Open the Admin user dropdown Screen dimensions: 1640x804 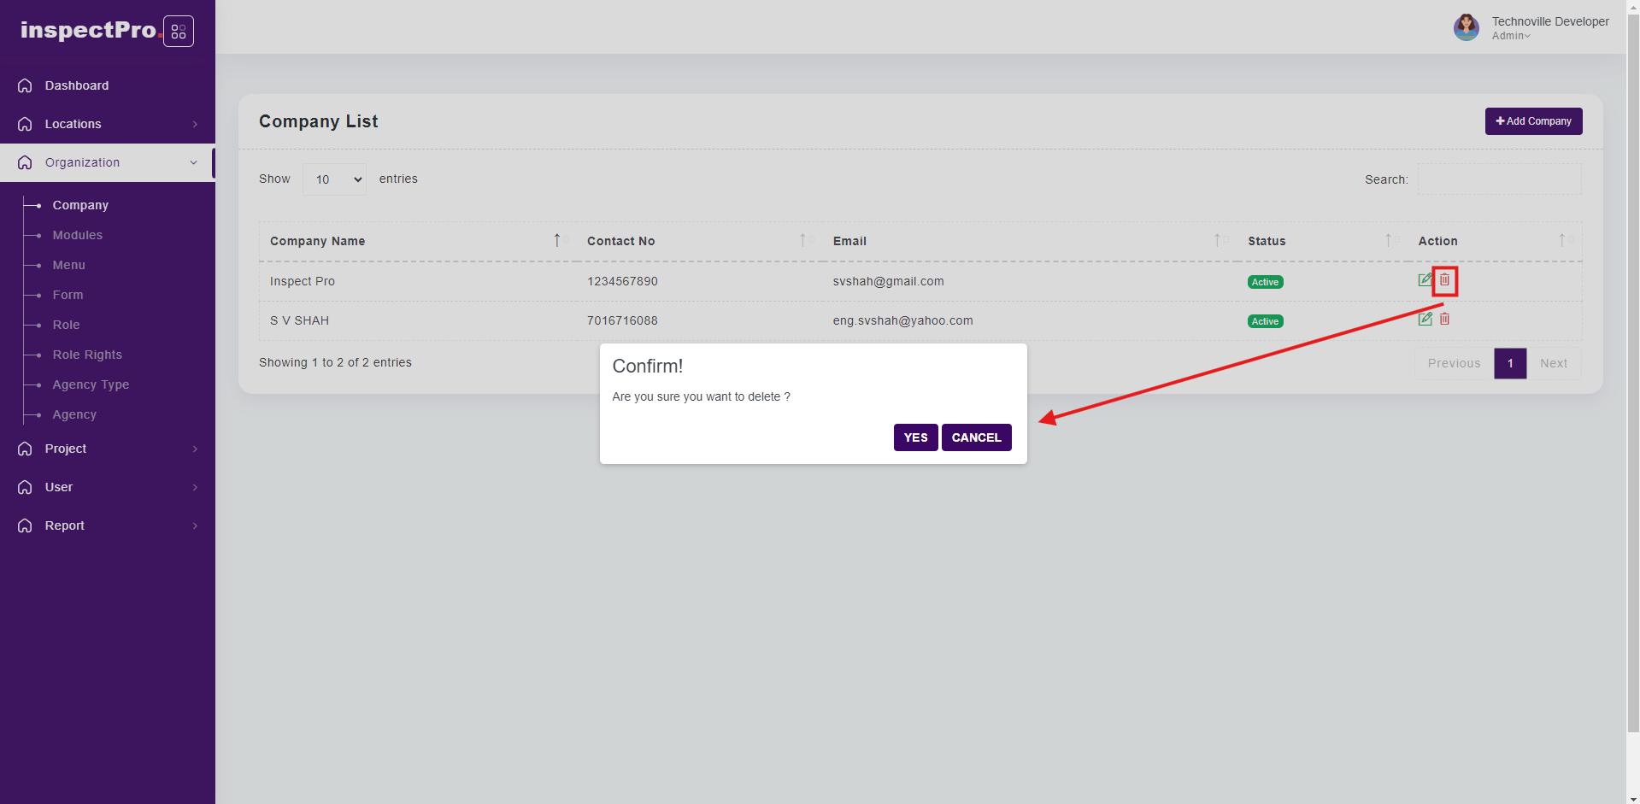(x=1511, y=36)
